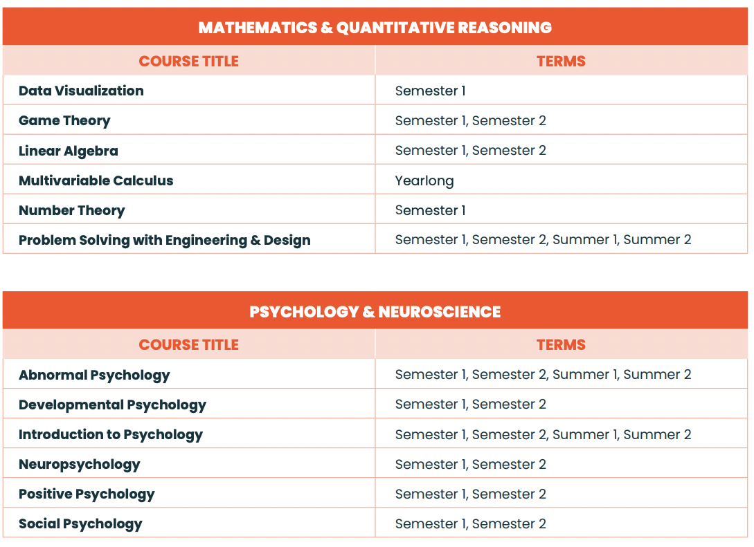Image resolution: width=754 pixels, height=547 pixels.
Task: Click Multivariable Calculus course title
Action: tap(96, 180)
